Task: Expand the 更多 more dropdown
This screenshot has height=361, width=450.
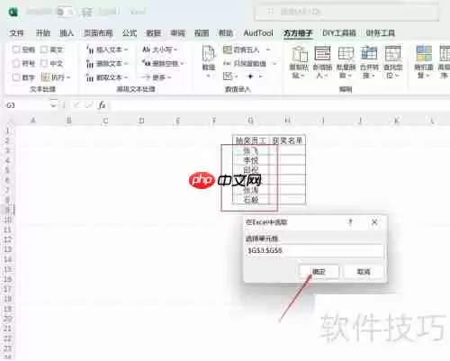Action: click(x=169, y=77)
